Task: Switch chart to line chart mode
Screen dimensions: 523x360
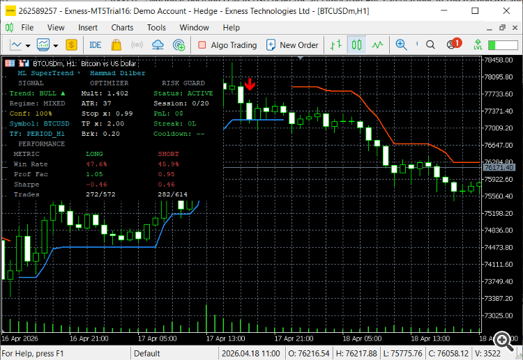Action: pyautogui.click(x=377, y=45)
